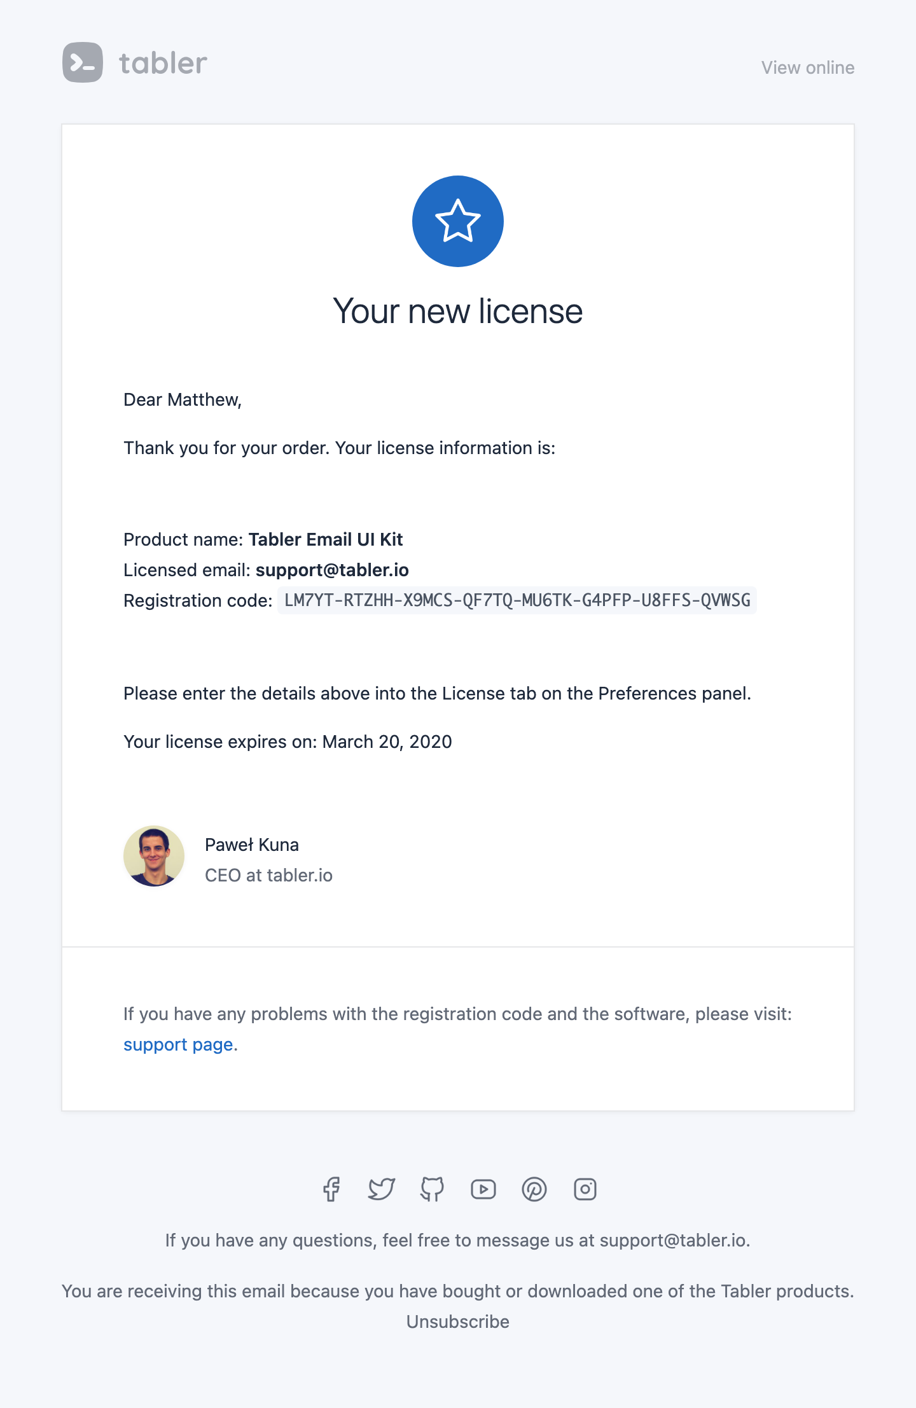
Task: Click the 'Your new license' heading
Action: pyautogui.click(x=458, y=311)
